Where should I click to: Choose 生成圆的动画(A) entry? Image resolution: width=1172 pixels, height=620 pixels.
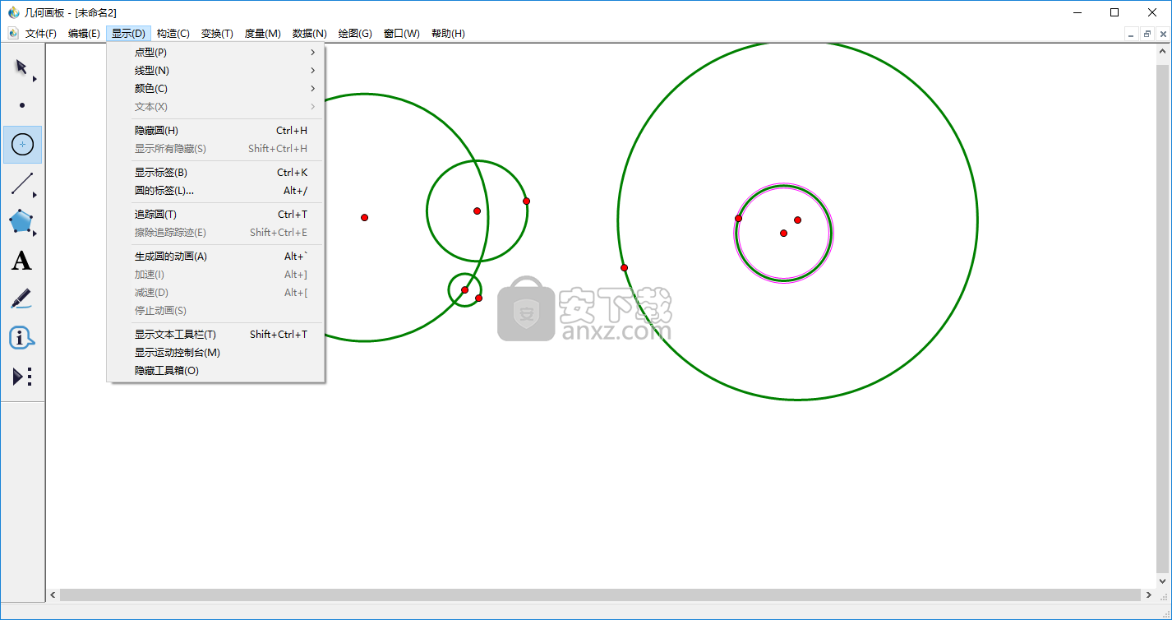click(x=215, y=257)
